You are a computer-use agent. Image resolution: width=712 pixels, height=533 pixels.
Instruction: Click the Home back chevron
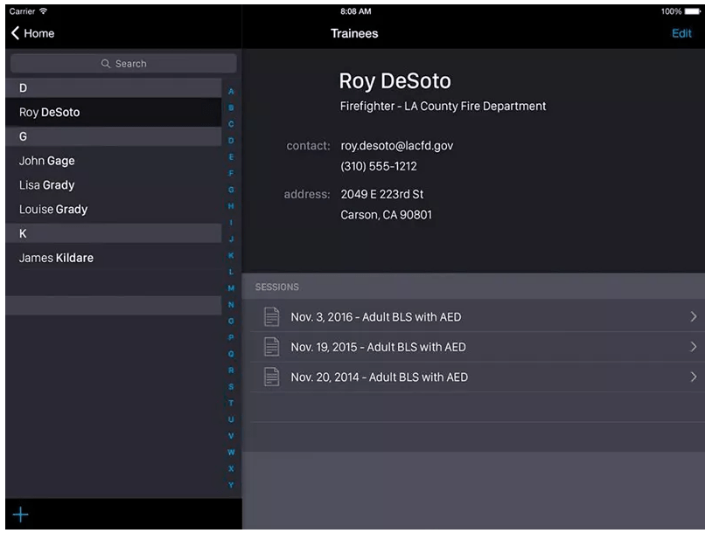coord(16,33)
